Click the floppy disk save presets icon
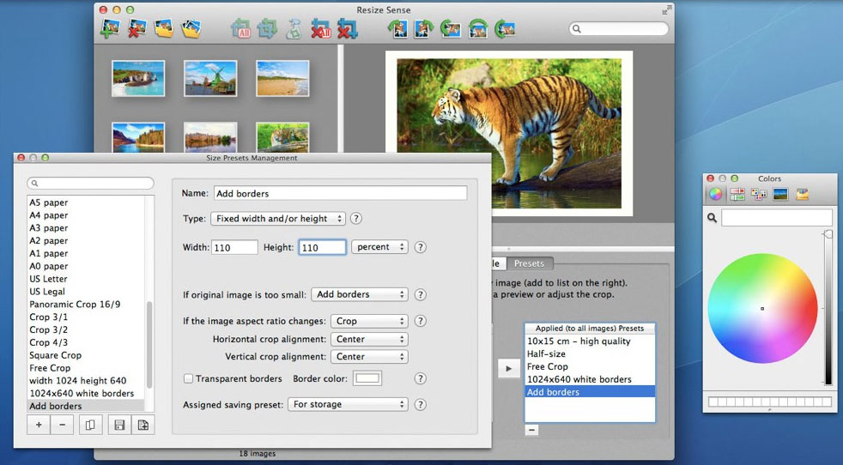 point(119,426)
